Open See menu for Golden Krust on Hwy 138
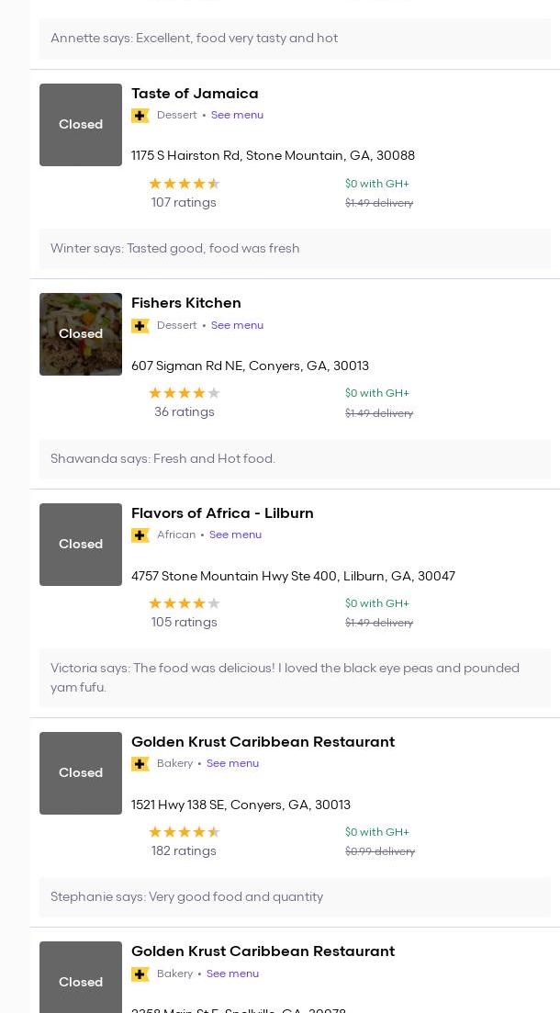This screenshot has height=1013, width=560. 232,763
